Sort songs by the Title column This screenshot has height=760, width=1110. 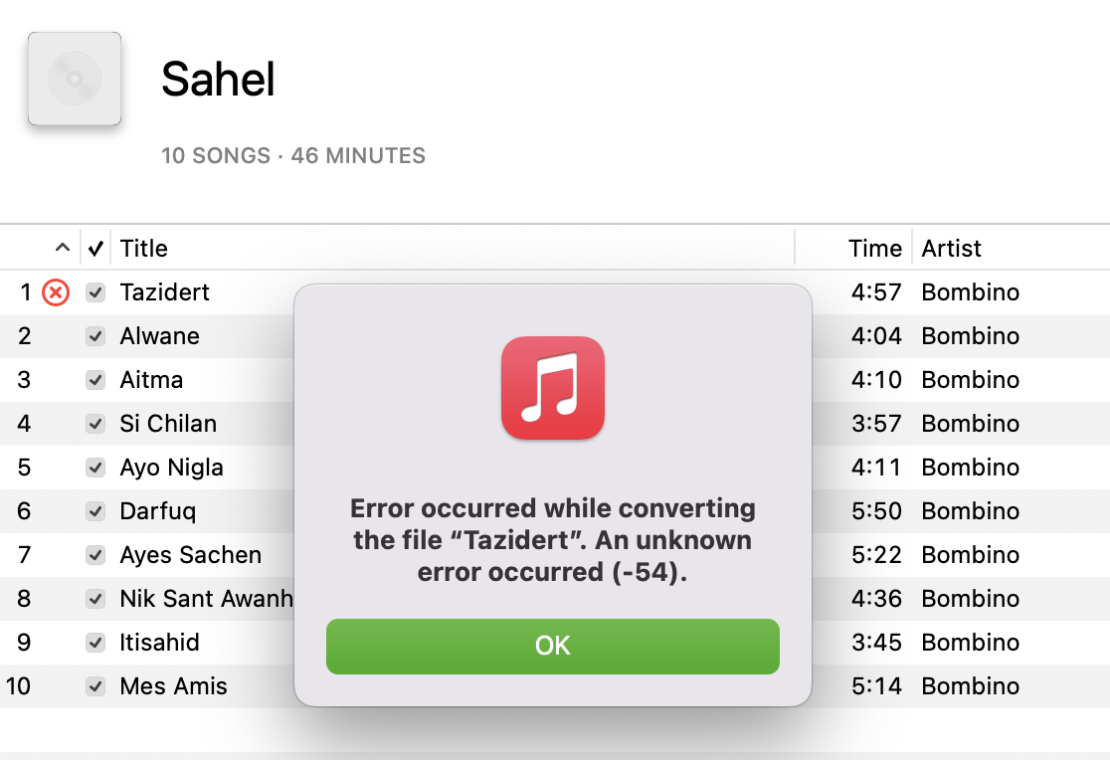coord(144,249)
